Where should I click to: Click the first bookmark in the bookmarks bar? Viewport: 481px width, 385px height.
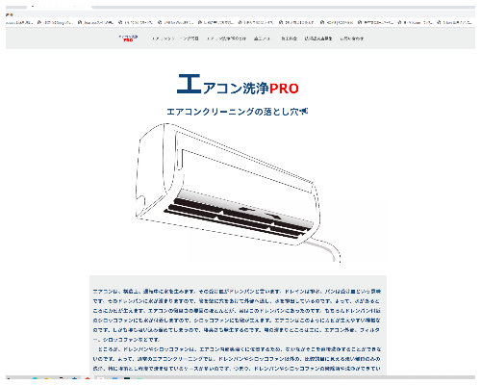point(19,22)
